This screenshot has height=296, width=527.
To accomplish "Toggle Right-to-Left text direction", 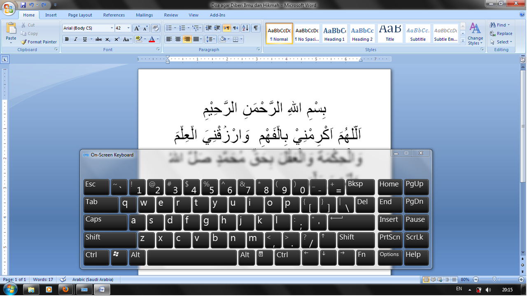I will [x=235, y=28].
